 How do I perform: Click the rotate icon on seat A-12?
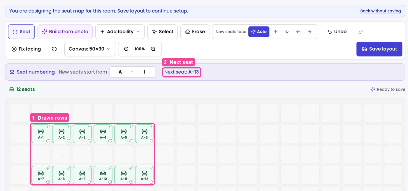tap(151, 182)
